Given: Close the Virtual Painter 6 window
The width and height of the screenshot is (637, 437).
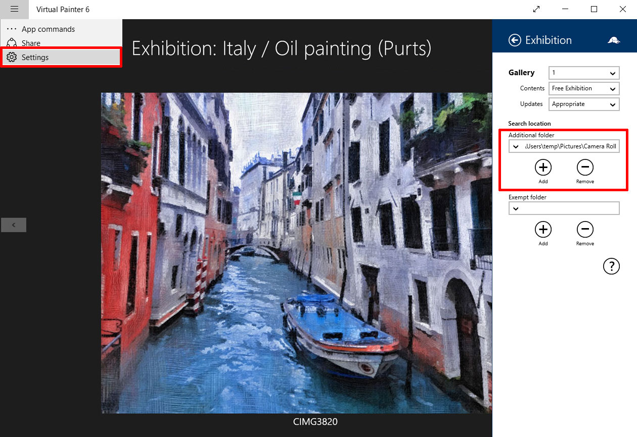Looking at the screenshot, I should pos(623,9).
